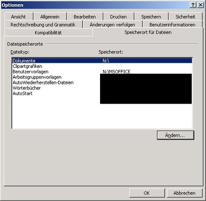Switch to the Allgemein tab
Screen dimensions: 206x201
[50, 17]
